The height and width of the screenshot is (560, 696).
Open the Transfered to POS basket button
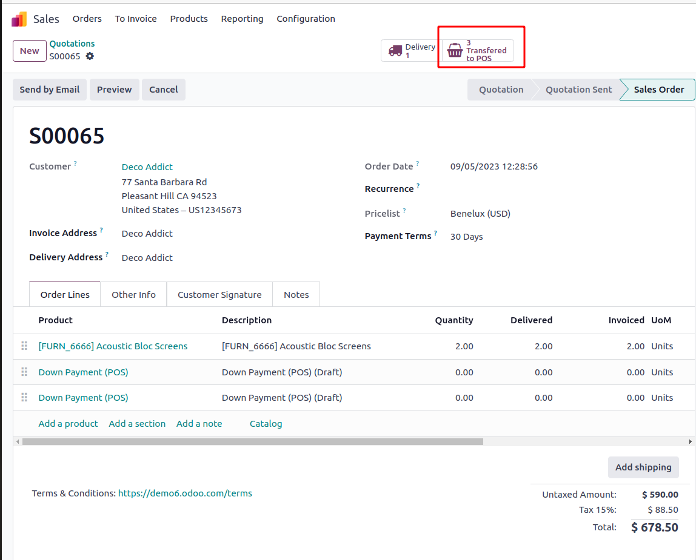[478, 50]
